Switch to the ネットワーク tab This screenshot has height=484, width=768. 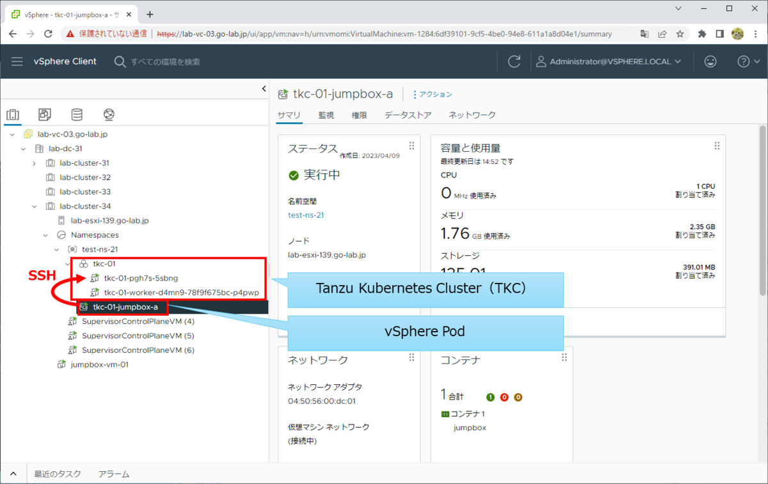472,115
